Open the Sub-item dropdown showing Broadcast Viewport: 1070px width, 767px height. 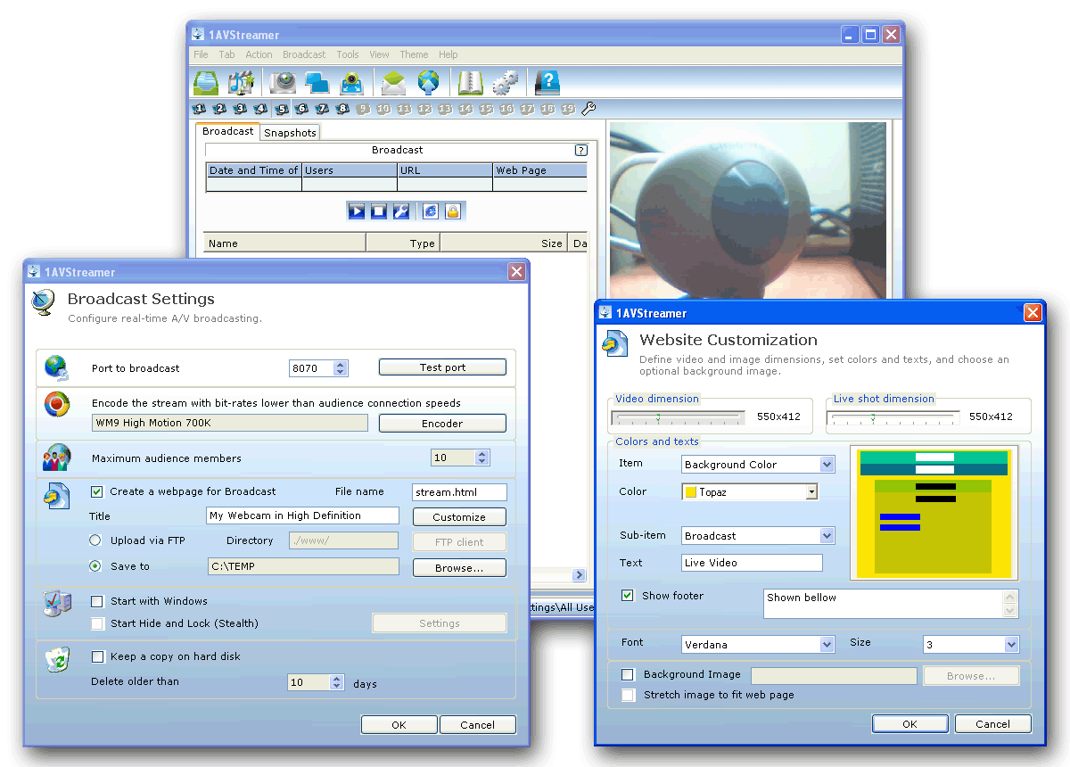point(758,536)
